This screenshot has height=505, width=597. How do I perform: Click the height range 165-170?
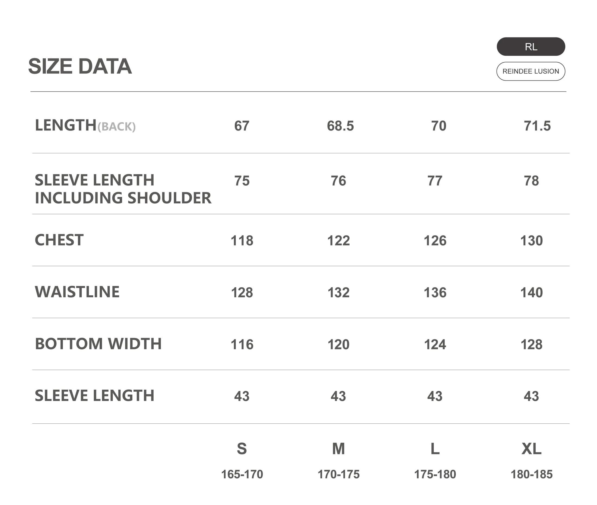pos(242,474)
